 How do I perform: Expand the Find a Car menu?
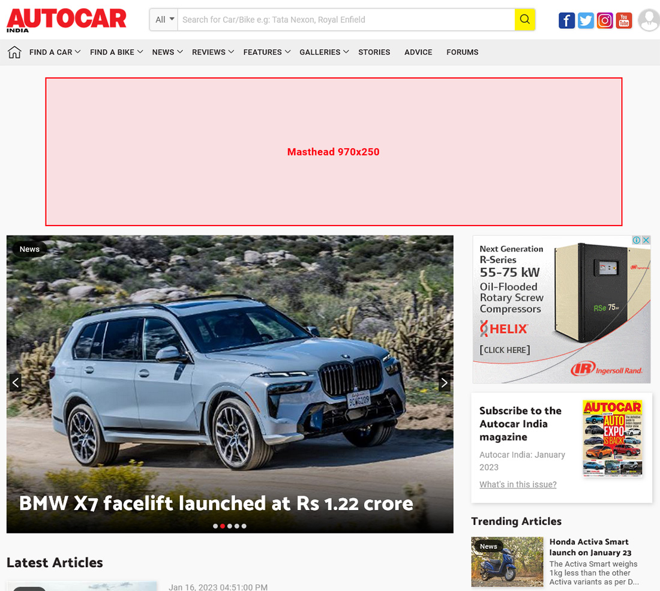click(x=55, y=52)
